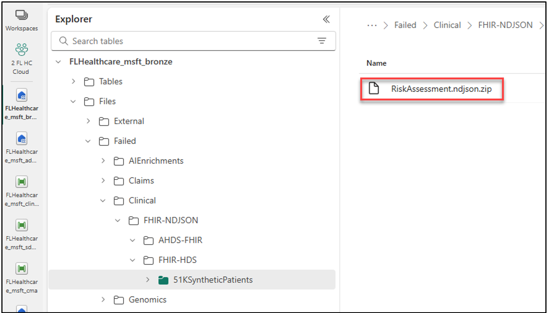Expand the Tables folder chevron

click(x=73, y=81)
